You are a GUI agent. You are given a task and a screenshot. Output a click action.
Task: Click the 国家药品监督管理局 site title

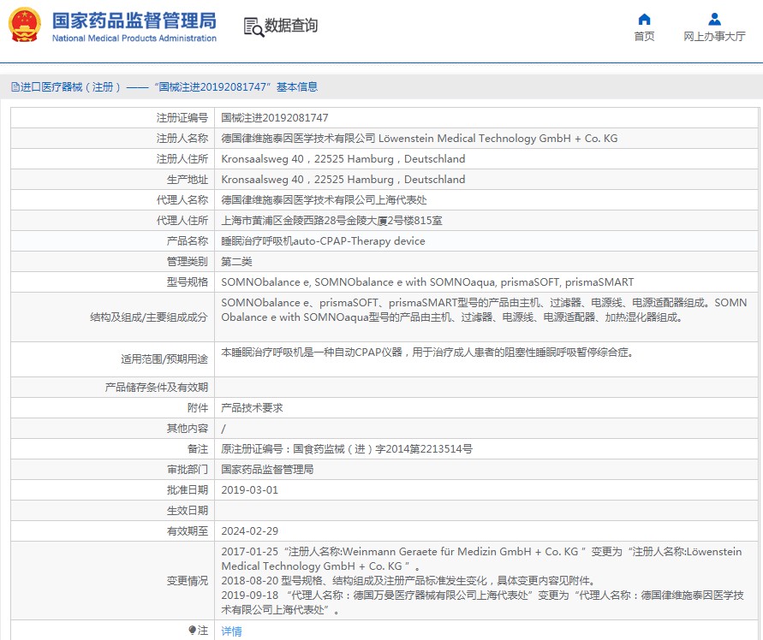coord(134,21)
